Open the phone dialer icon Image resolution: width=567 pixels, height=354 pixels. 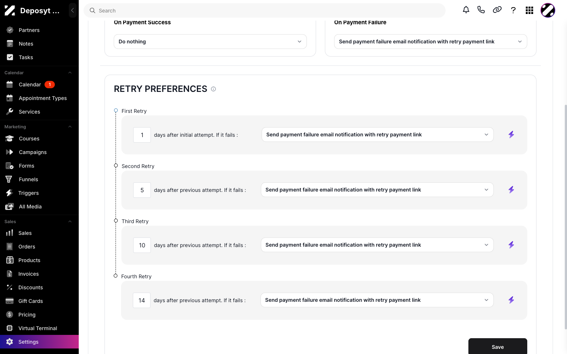click(481, 10)
